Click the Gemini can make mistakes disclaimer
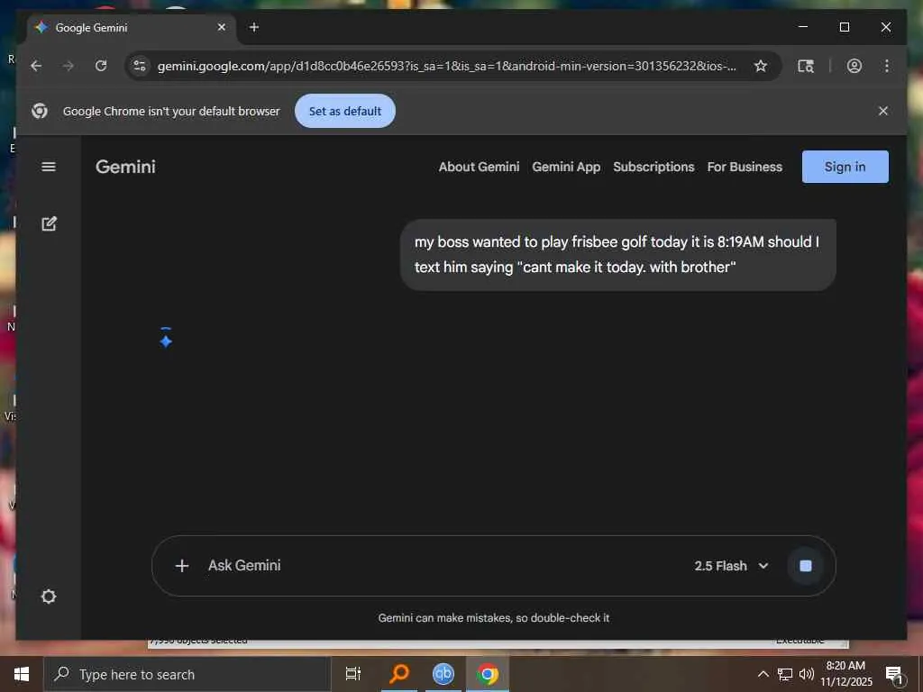 pos(493,618)
